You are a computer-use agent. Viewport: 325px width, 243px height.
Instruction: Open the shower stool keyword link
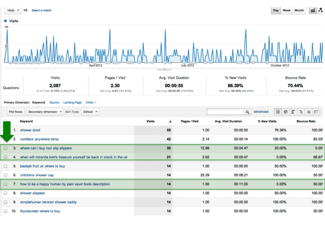pos(30,130)
